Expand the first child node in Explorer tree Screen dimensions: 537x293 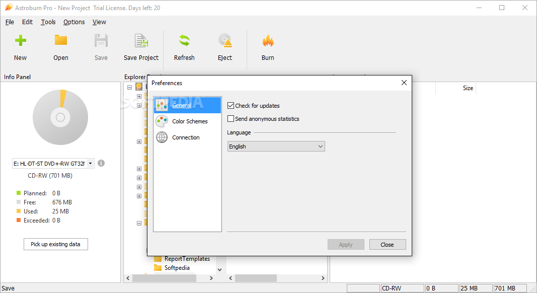pyautogui.click(x=139, y=96)
